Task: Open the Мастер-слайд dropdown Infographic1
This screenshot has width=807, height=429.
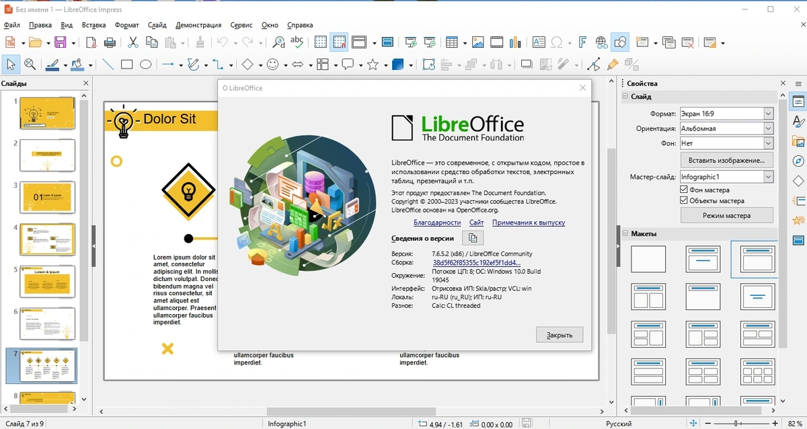Action: click(726, 177)
